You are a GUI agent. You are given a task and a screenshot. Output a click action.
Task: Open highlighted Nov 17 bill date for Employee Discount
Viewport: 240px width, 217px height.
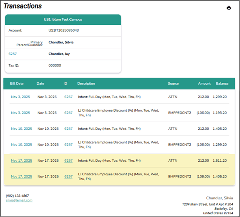click(21, 176)
